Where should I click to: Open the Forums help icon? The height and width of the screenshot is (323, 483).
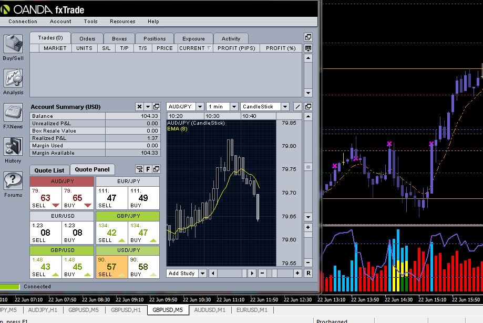pos(13,180)
